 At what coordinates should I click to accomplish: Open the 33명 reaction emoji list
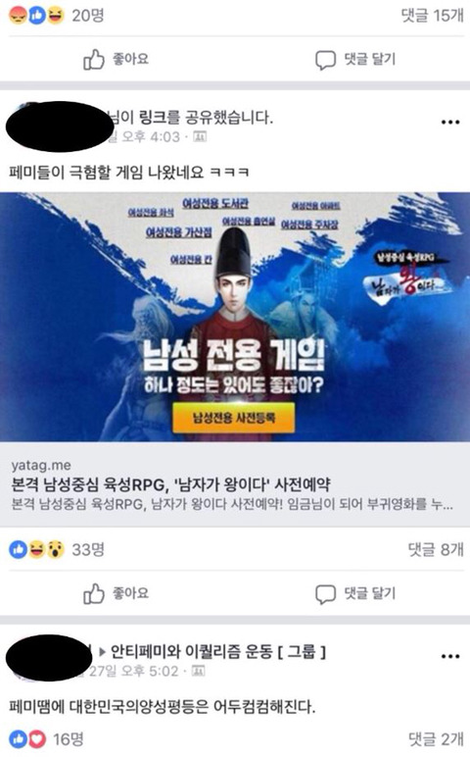pyautogui.click(x=57, y=549)
